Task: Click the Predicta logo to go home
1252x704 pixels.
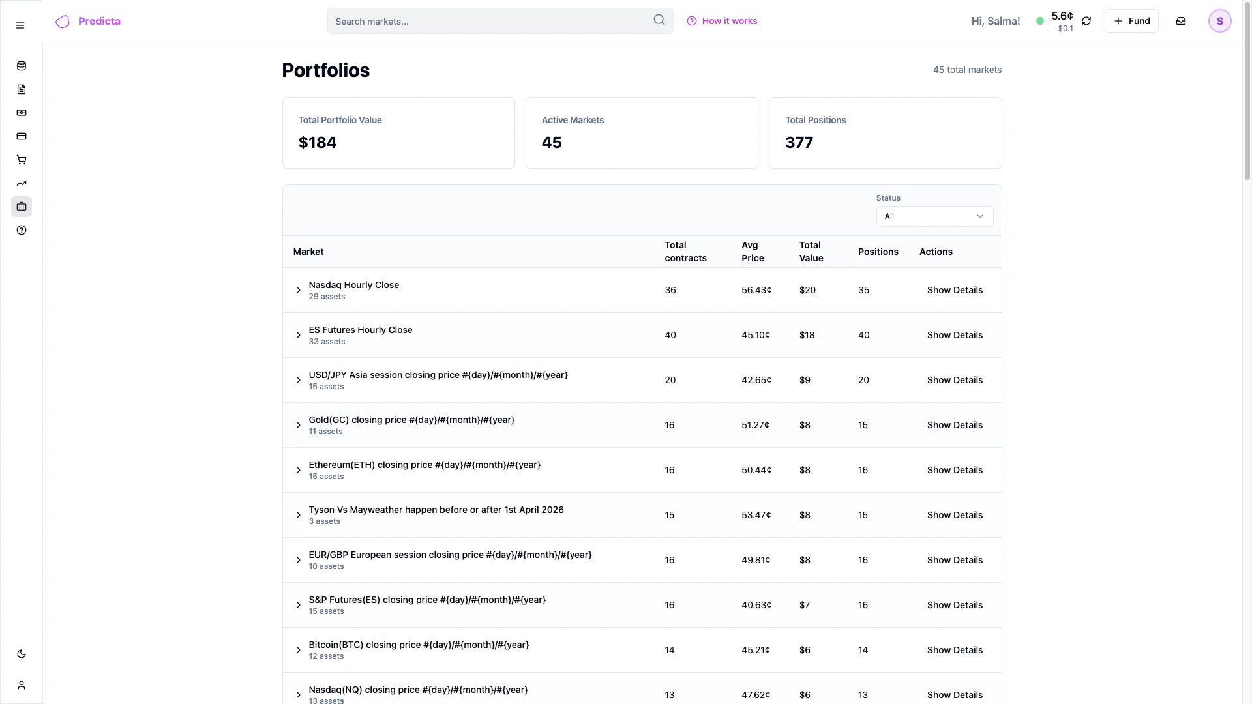Action: click(88, 21)
